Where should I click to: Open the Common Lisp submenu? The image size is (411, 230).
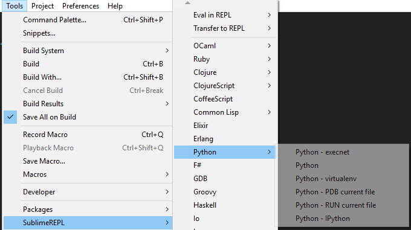pos(225,112)
